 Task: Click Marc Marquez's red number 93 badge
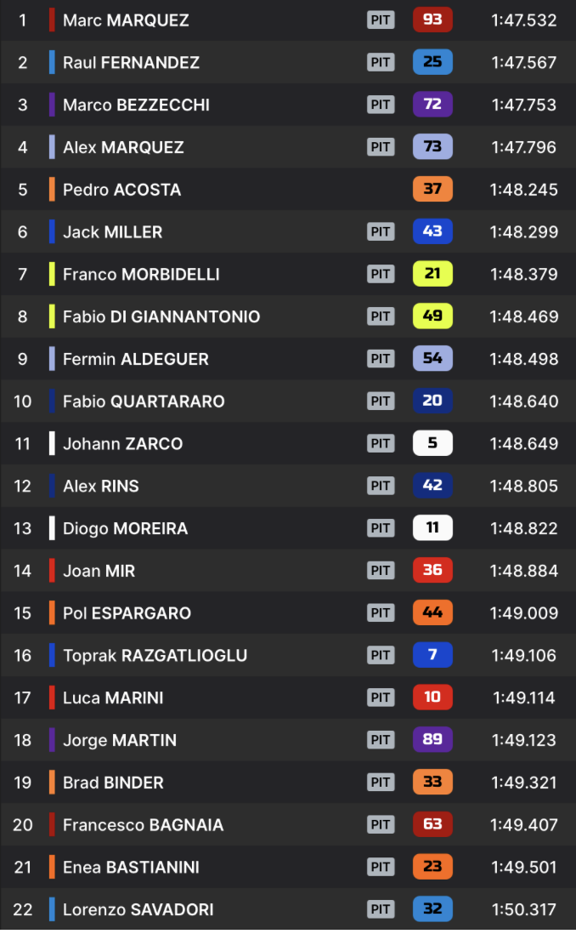tap(432, 20)
